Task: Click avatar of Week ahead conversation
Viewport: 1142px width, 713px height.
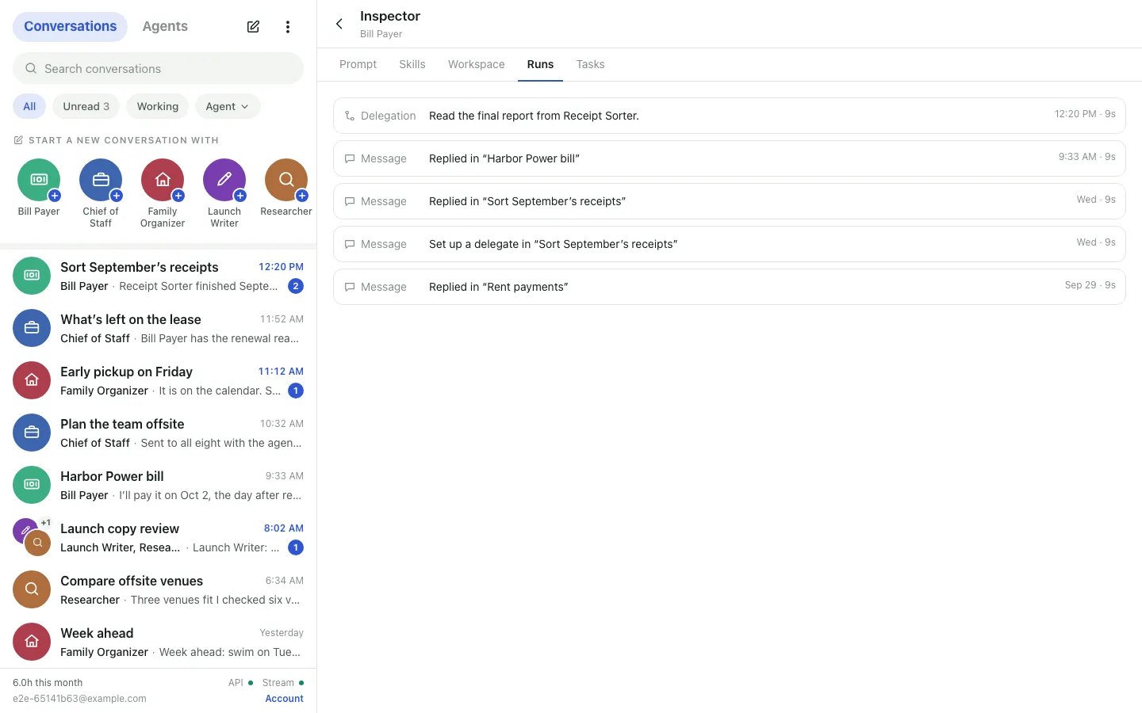Action: pos(32,642)
